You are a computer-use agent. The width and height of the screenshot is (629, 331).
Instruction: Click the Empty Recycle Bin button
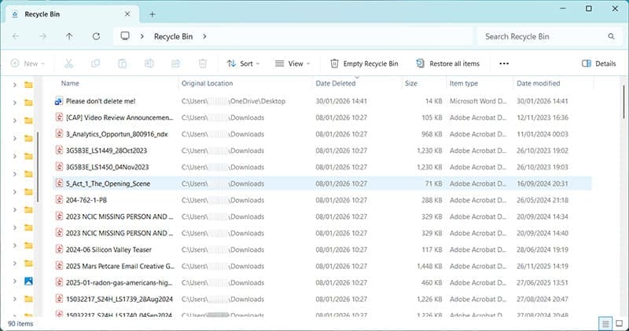pos(364,64)
